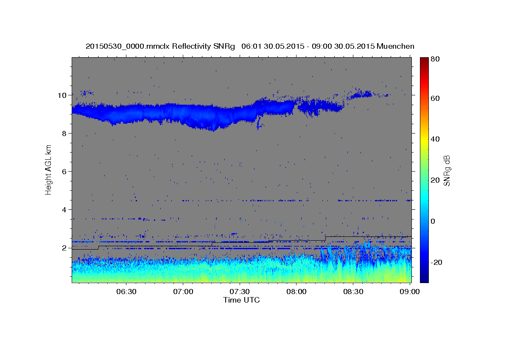The image size is (509, 339).
Task: Click the colorbar value 20
Action: [435, 180]
